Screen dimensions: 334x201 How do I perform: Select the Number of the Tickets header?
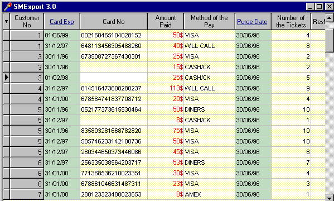click(x=291, y=21)
